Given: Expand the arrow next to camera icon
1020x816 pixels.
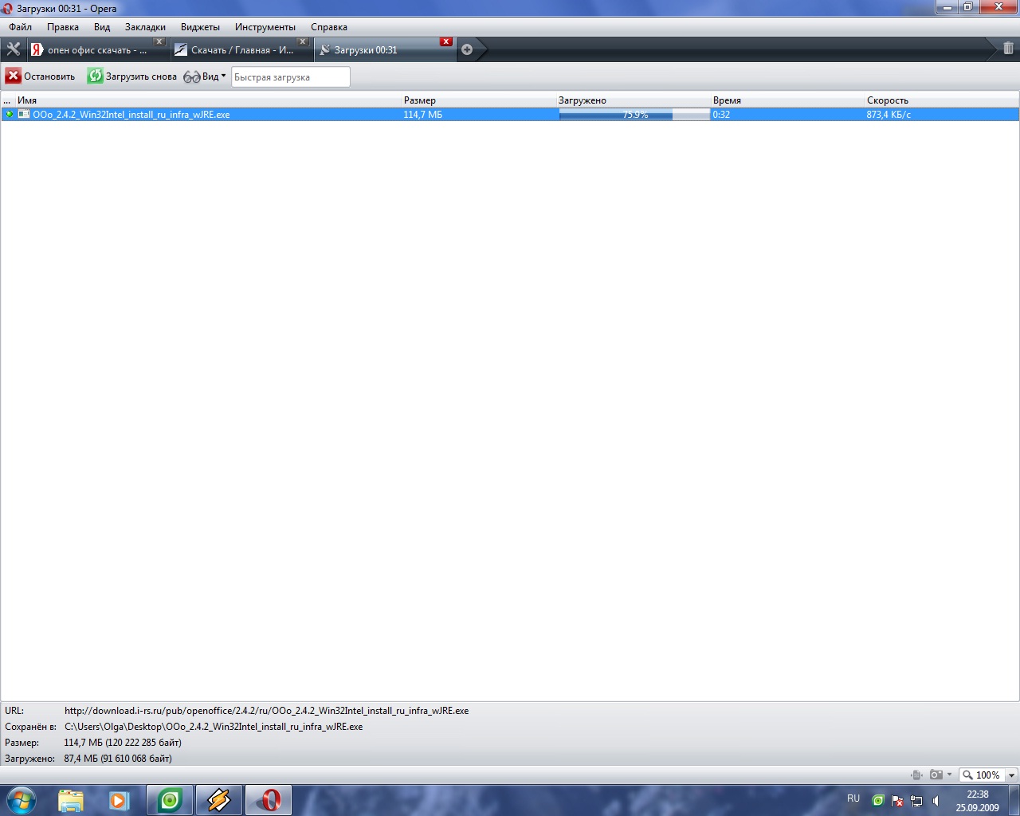Looking at the screenshot, I should click(949, 775).
